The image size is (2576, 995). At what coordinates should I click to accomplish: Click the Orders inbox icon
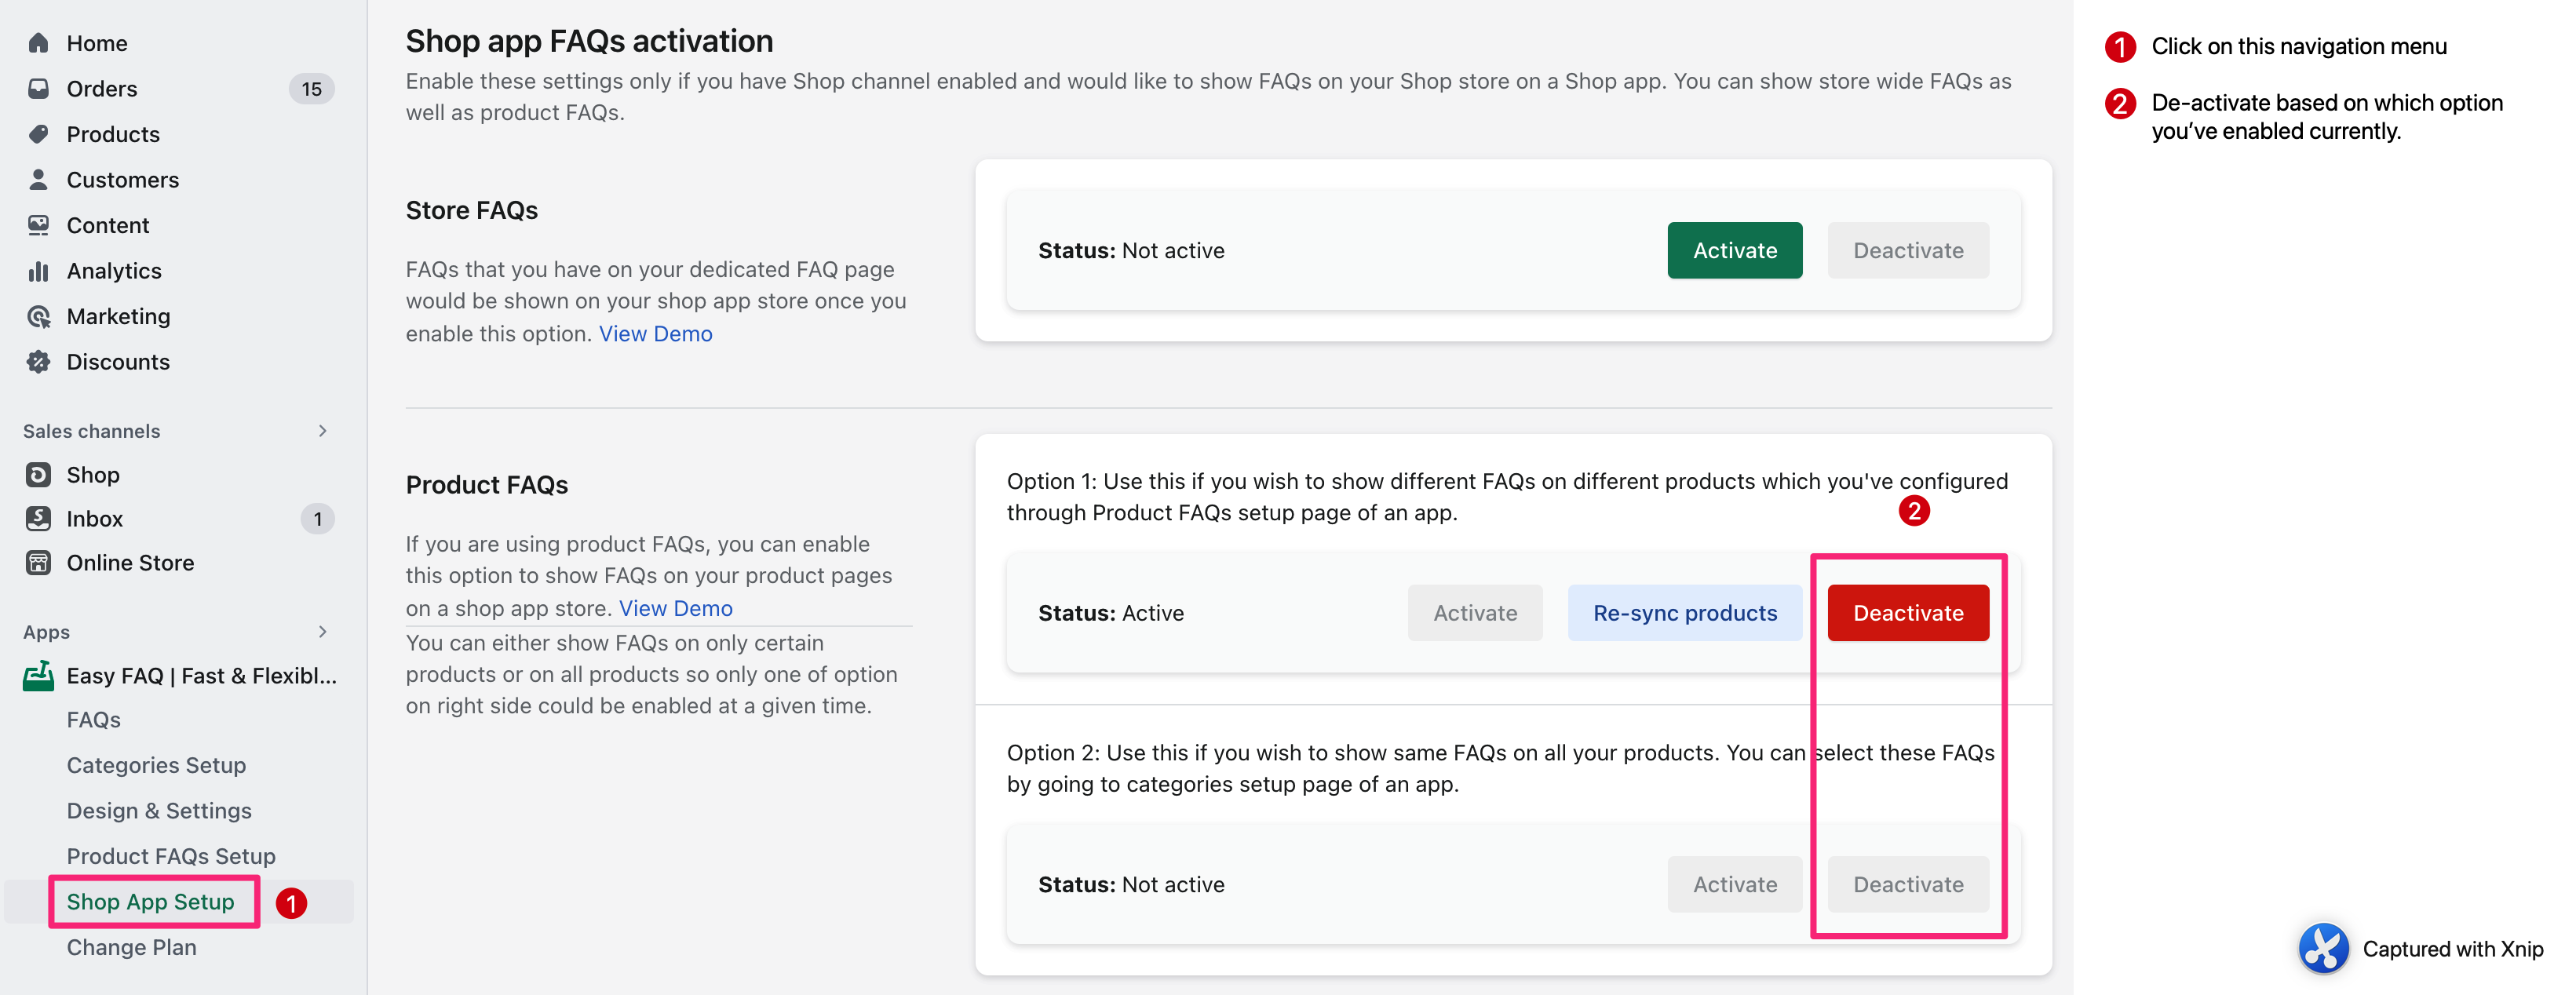38,89
